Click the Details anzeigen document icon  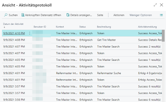(x=68, y=15)
